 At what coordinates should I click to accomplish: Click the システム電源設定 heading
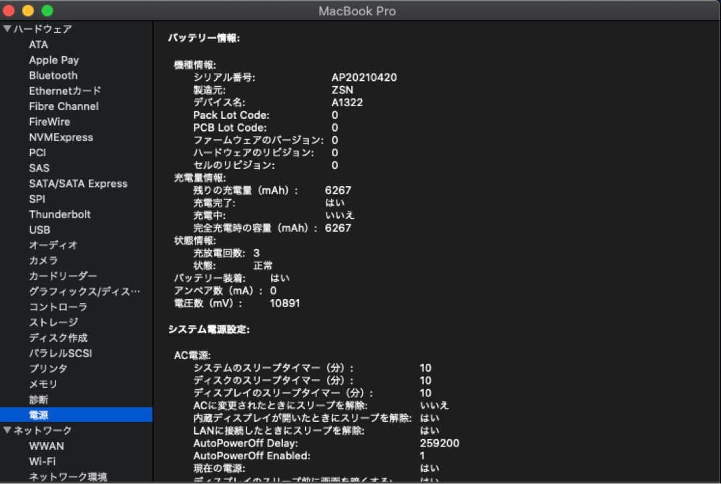[209, 330]
